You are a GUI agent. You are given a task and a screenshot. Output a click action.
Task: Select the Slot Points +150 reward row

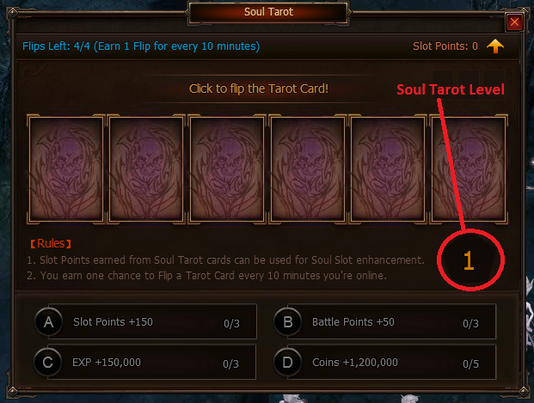[146, 321]
